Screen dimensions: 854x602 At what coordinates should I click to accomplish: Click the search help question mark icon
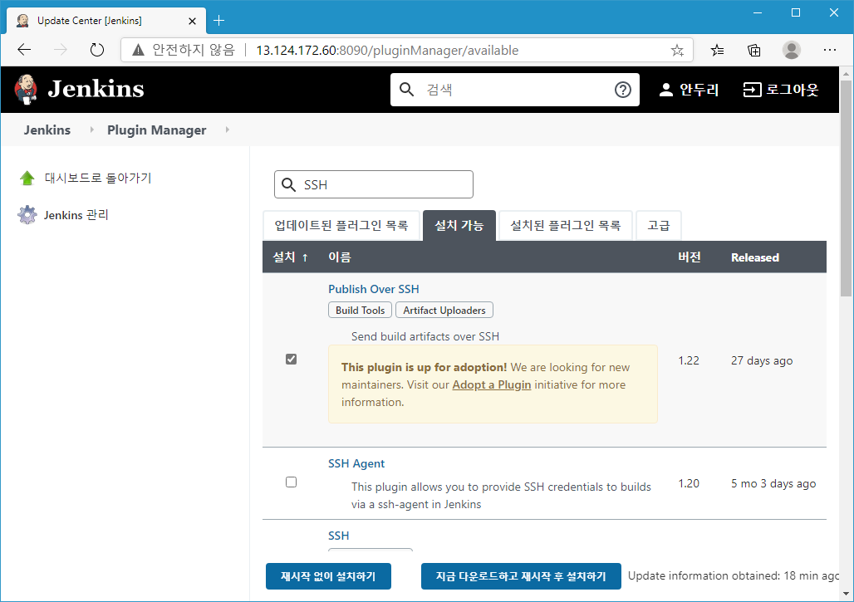[x=622, y=90]
